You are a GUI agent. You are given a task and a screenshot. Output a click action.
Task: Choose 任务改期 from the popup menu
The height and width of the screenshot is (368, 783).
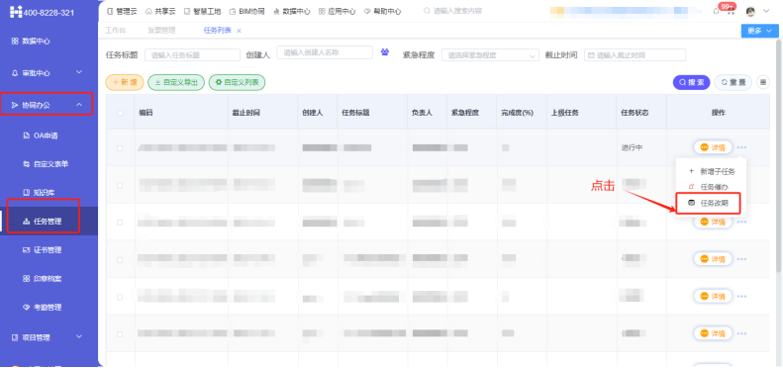708,204
